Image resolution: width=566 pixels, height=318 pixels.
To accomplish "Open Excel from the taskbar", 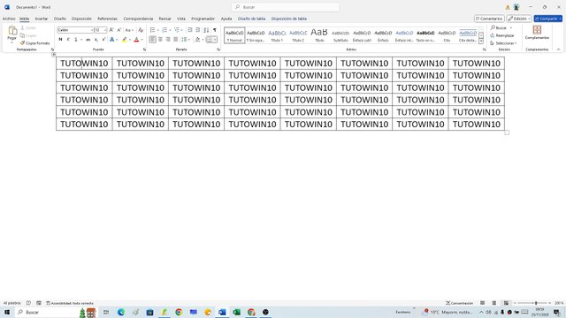I will [x=237, y=312].
